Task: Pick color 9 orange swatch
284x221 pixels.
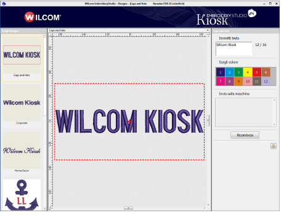Action: (238, 81)
